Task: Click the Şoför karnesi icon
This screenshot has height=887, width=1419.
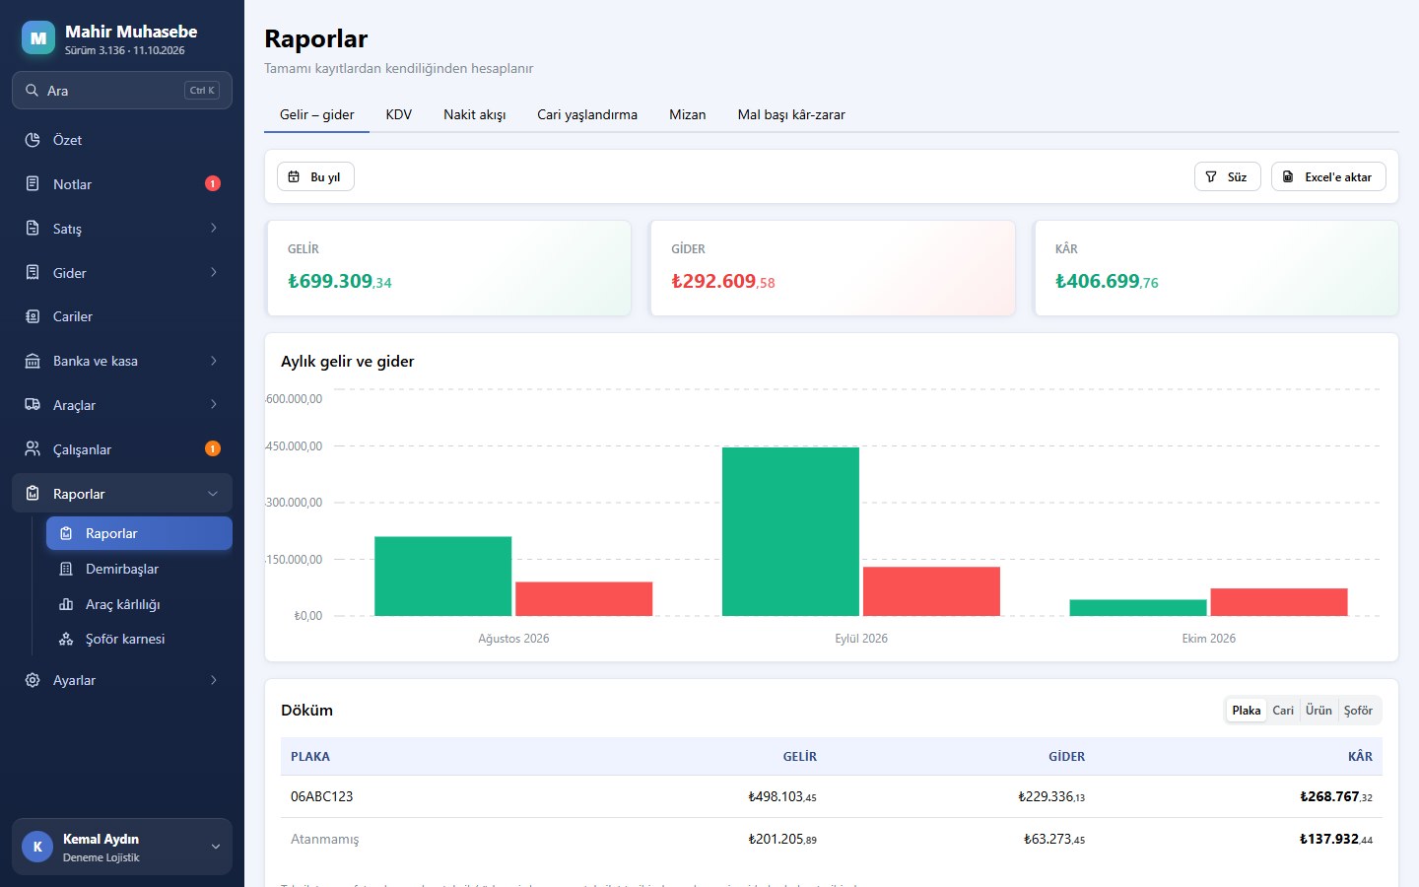Action: [x=66, y=639]
